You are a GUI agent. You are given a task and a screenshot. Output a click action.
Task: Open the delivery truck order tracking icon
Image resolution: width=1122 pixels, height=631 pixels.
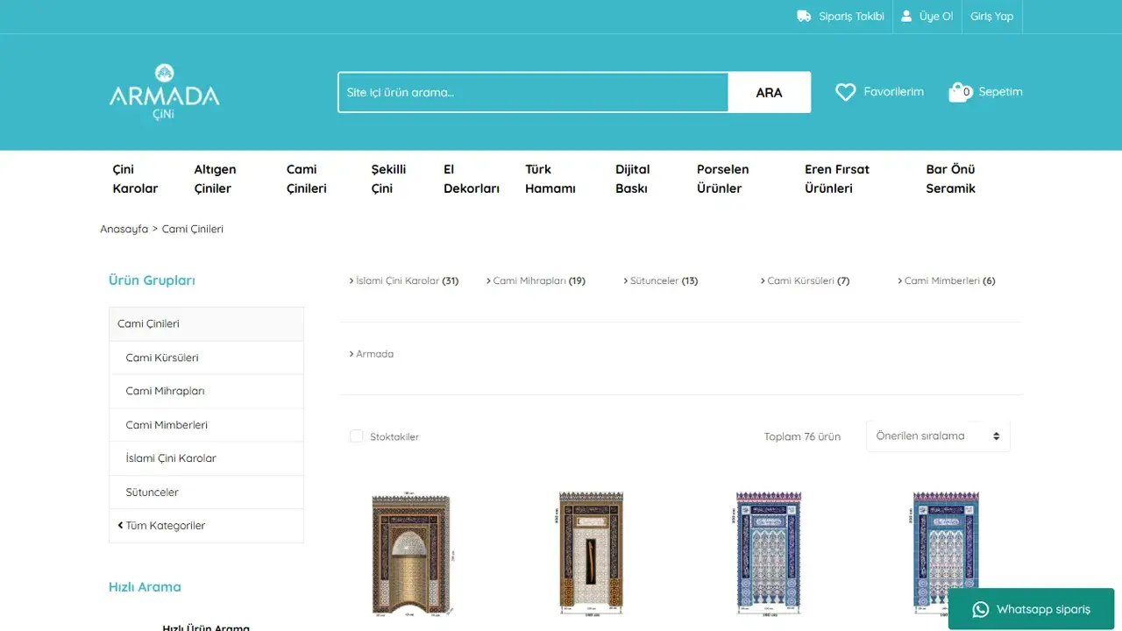click(x=804, y=17)
